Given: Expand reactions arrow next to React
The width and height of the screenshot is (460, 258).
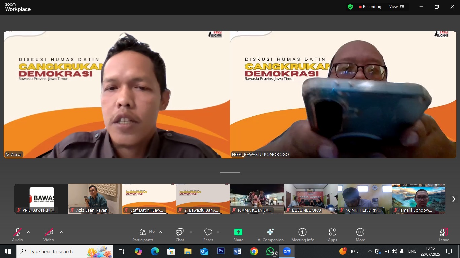Looking at the screenshot, I should pyautogui.click(x=218, y=232).
